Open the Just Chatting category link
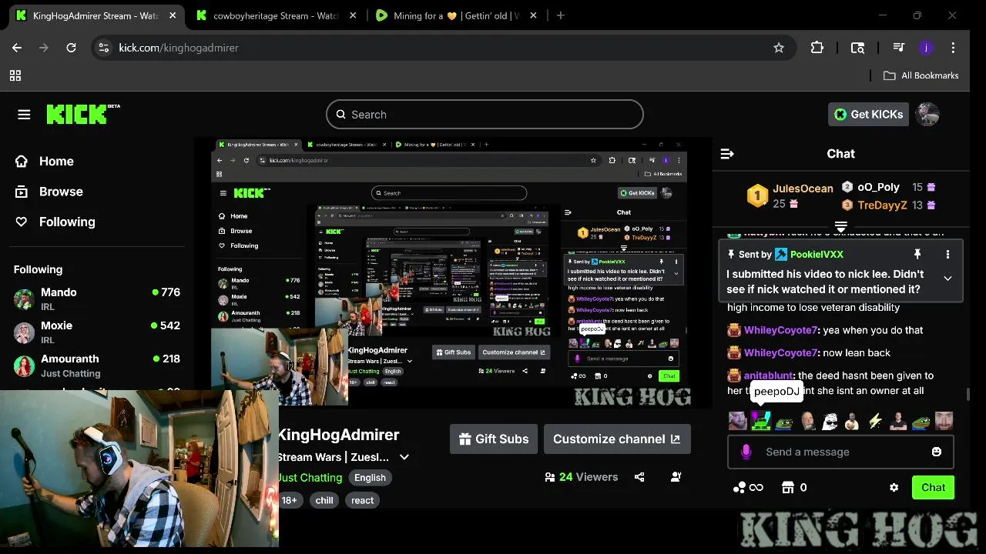The image size is (986, 554). (310, 477)
